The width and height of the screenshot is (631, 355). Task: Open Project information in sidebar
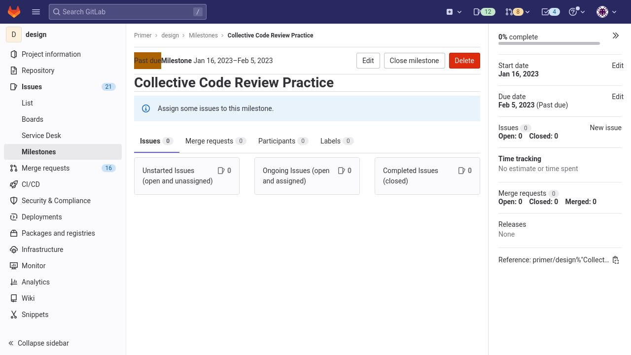coord(63,54)
